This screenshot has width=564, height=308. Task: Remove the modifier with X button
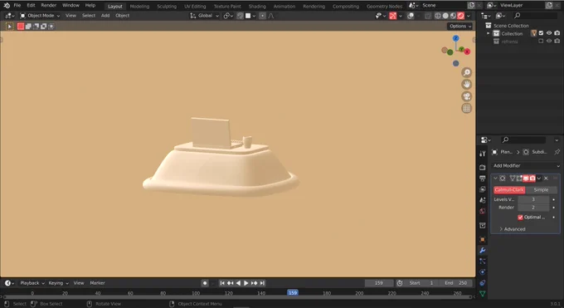546,178
